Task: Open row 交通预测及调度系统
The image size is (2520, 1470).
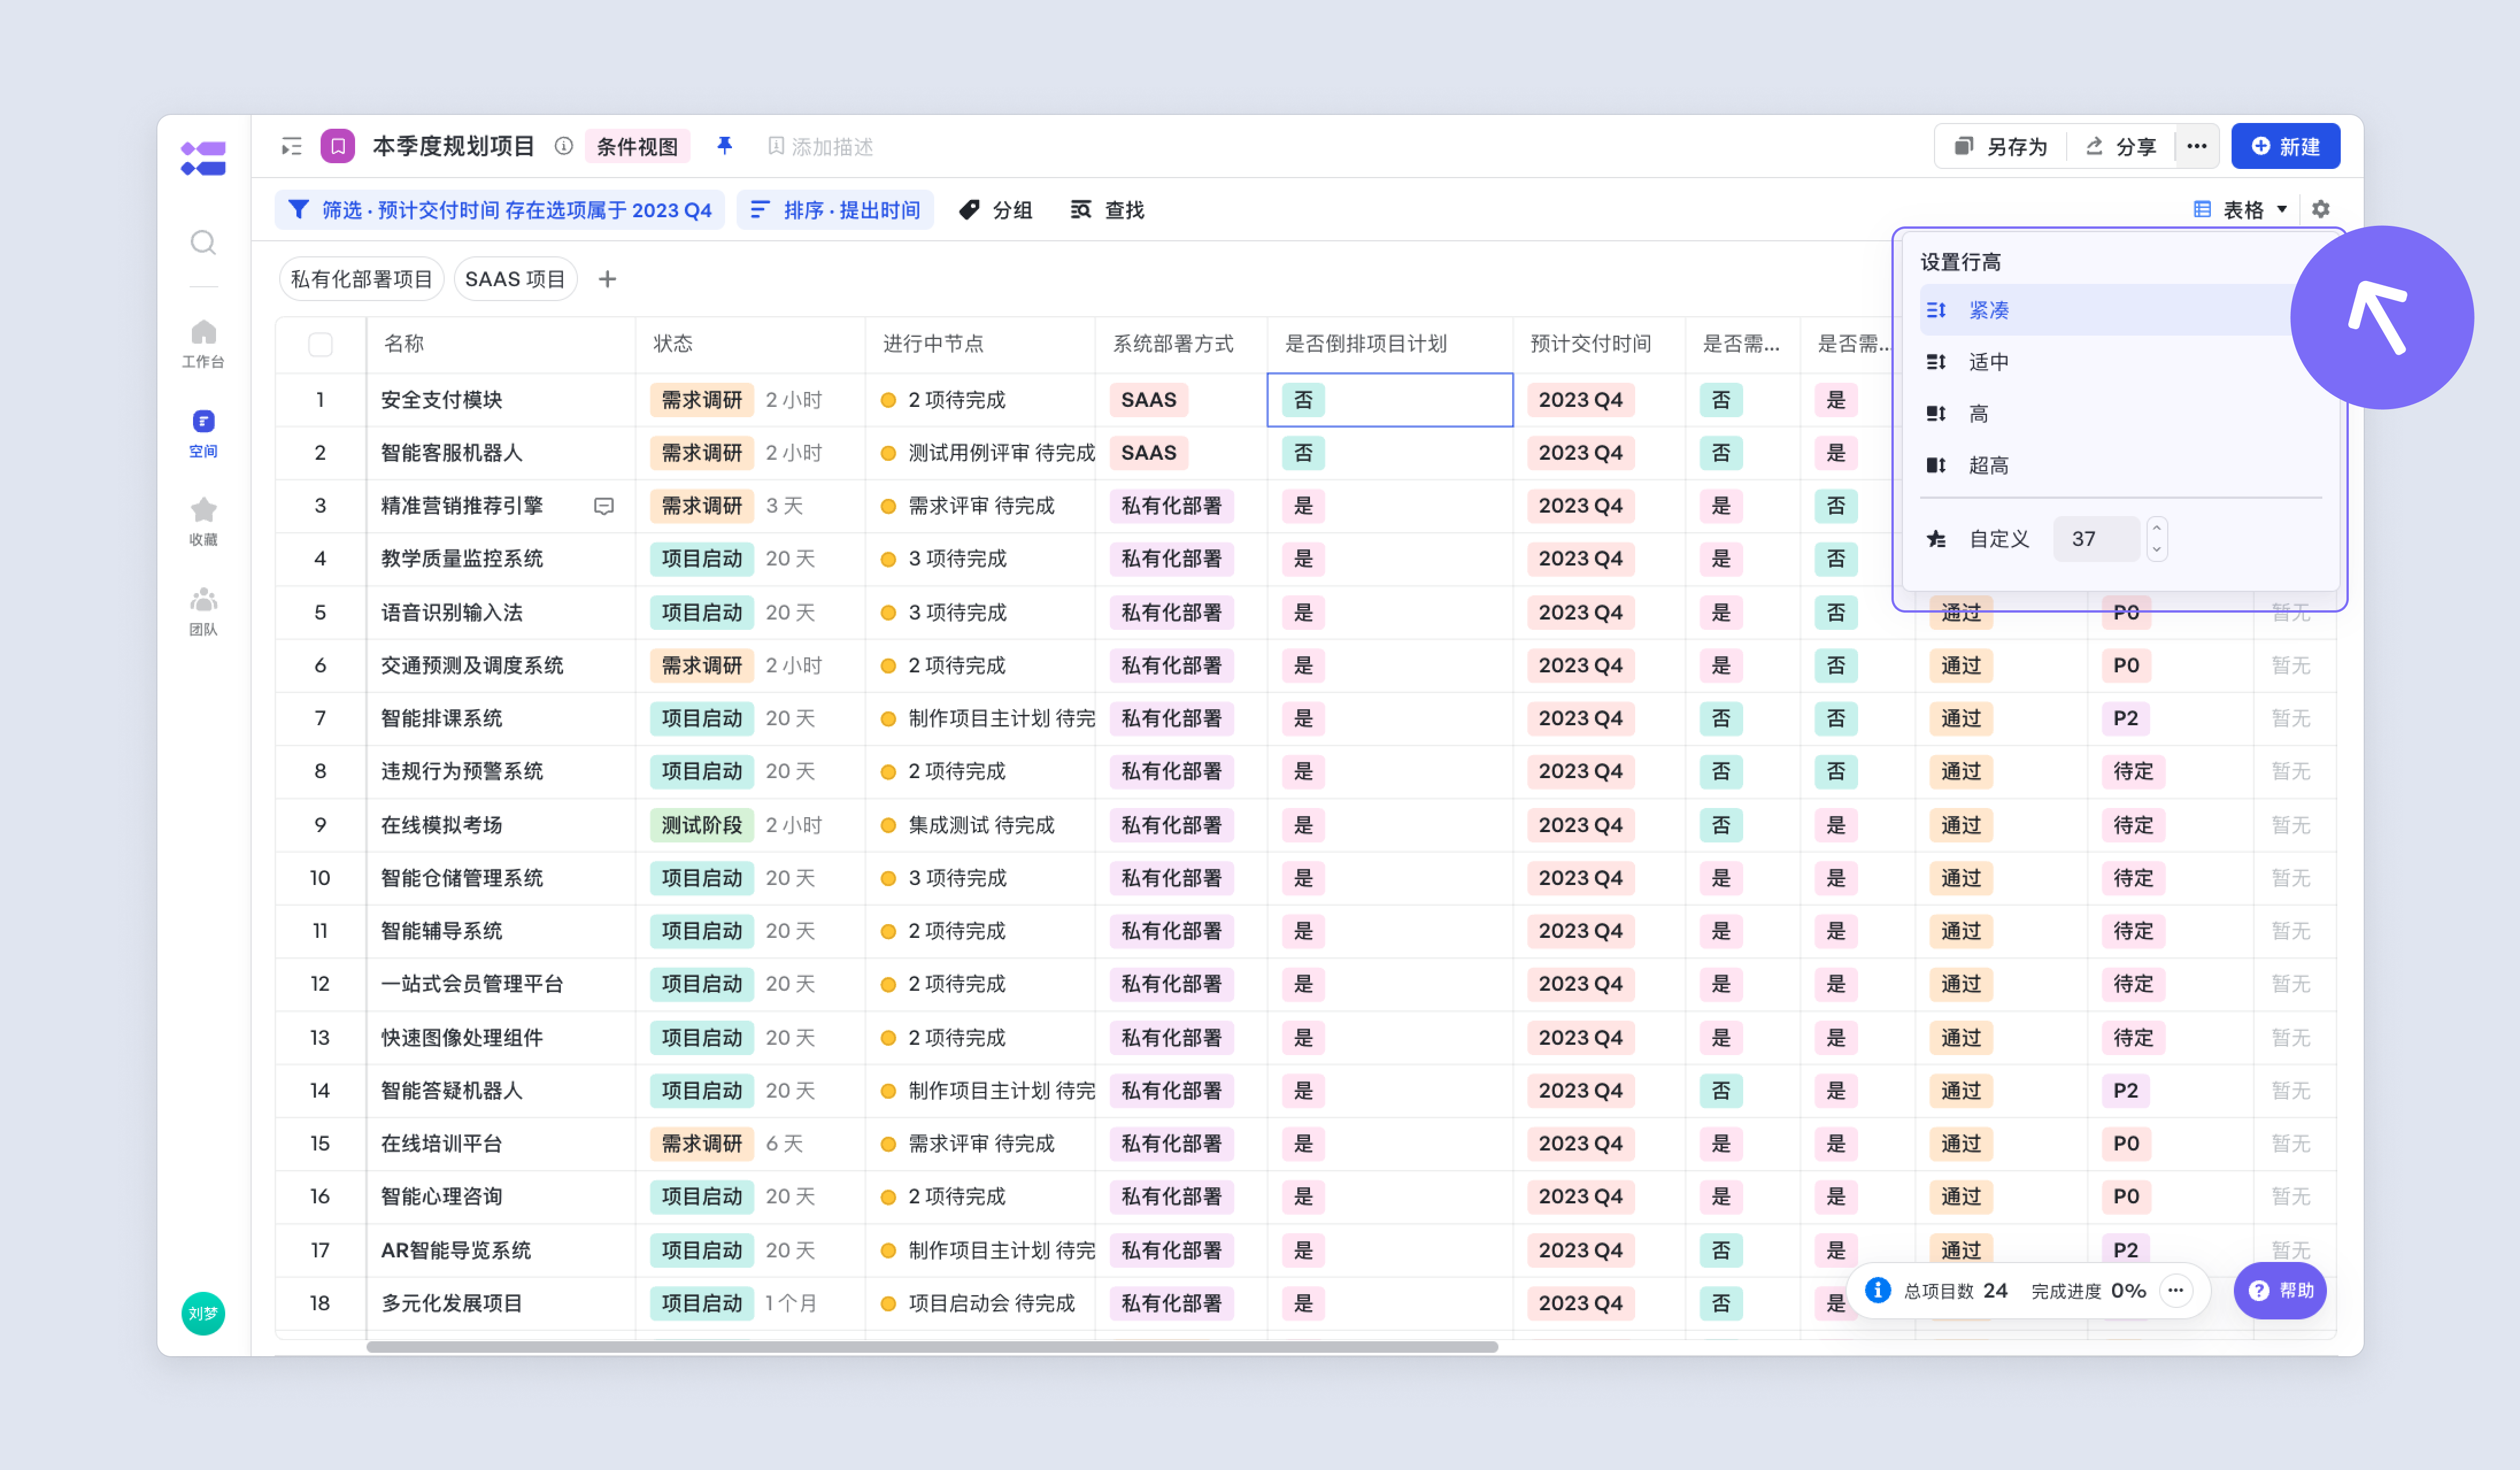Action: pyautogui.click(x=472, y=666)
